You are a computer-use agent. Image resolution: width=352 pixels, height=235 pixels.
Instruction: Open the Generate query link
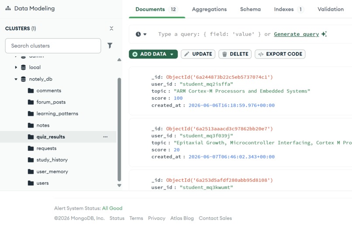[297, 34]
